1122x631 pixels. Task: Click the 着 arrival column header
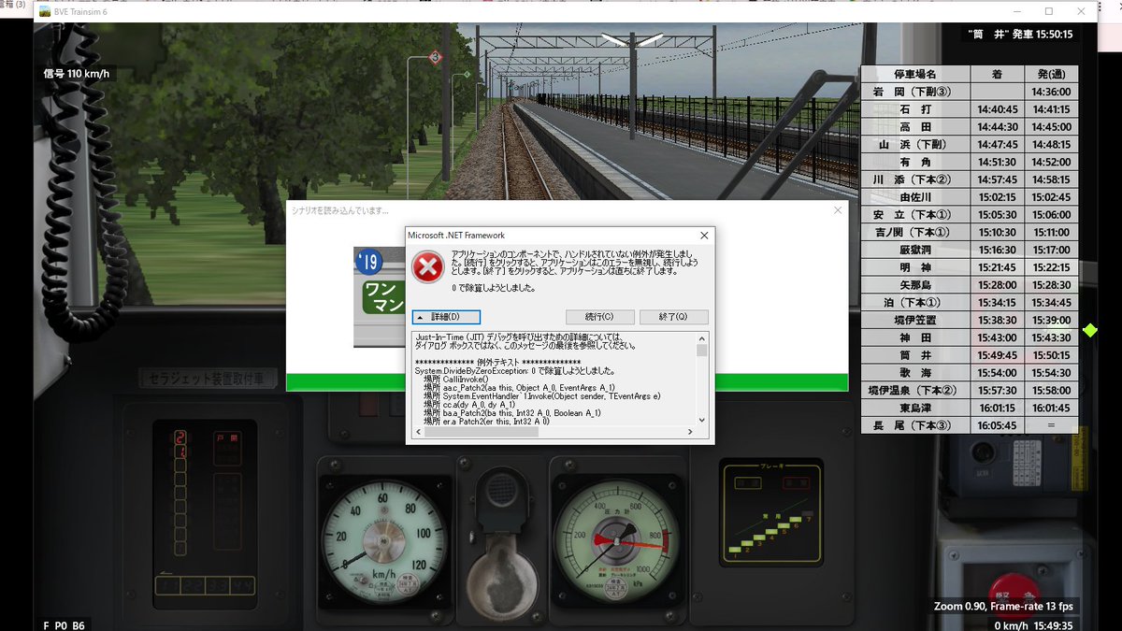coord(998,74)
